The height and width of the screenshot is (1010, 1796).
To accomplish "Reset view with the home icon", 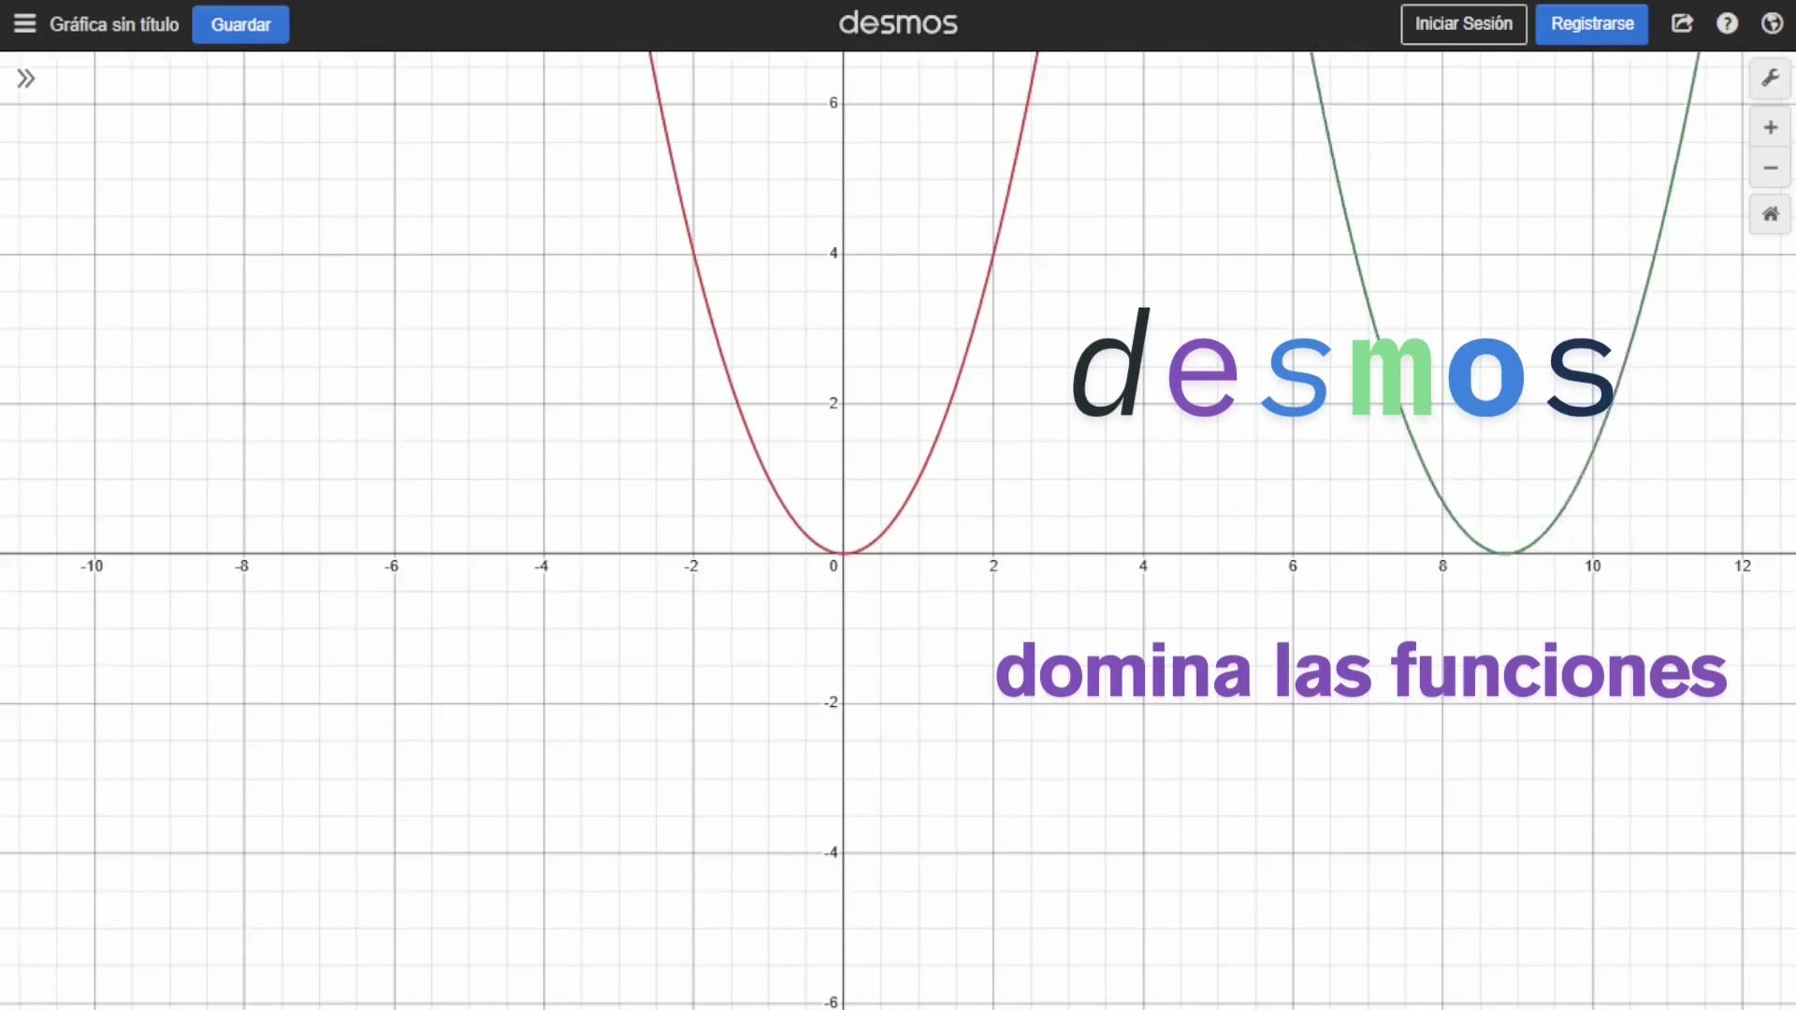I will [1770, 214].
